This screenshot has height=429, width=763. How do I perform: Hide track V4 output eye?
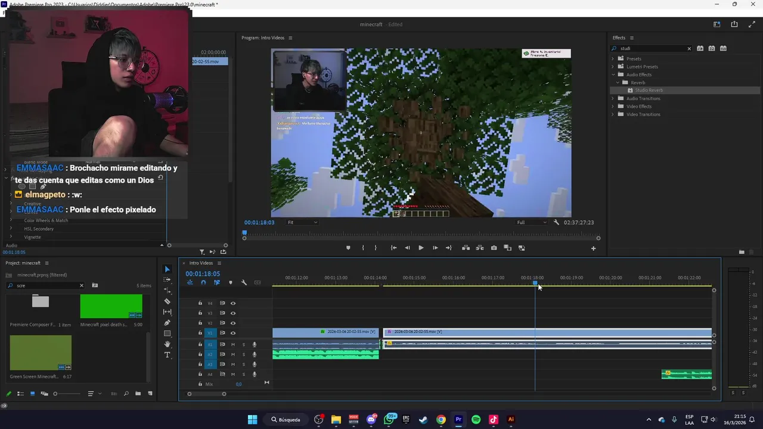(233, 303)
